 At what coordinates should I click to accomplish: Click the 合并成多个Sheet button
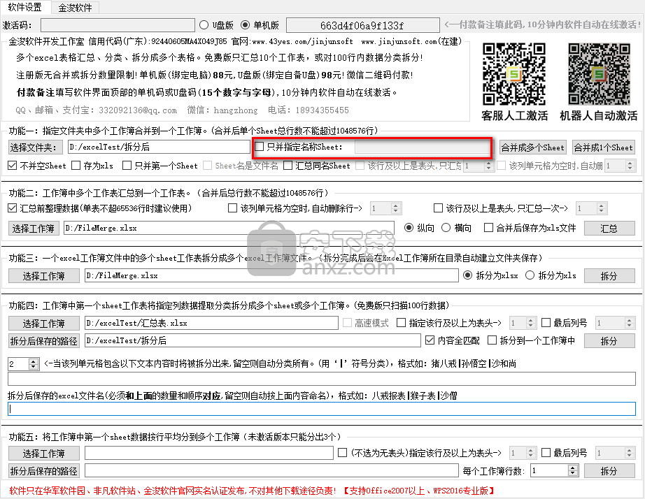point(532,147)
